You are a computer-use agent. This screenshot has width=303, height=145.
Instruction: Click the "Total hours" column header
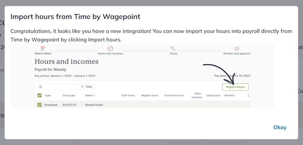coord(128,95)
